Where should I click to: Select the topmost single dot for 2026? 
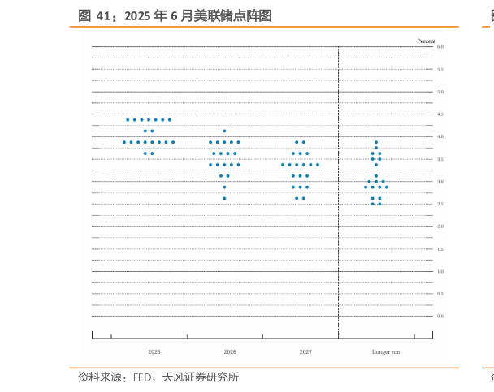click(224, 131)
